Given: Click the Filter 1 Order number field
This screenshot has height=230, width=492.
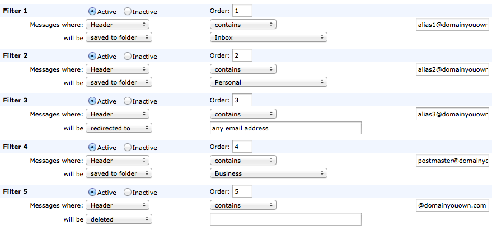Looking at the screenshot, I should (x=242, y=11).
